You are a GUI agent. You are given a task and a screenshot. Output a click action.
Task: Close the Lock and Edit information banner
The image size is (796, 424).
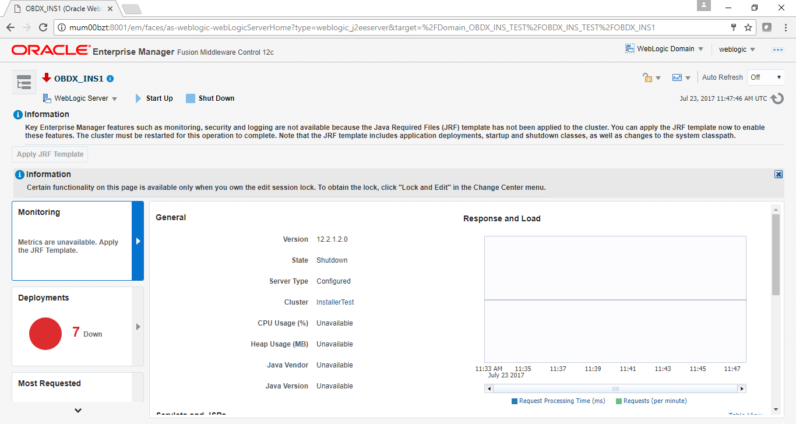(x=779, y=174)
